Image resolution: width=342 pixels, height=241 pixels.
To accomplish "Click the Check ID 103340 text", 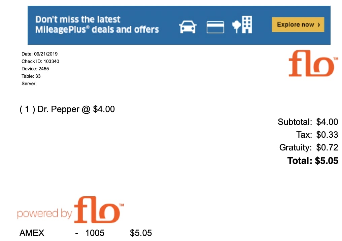I will [x=40, y=61].
